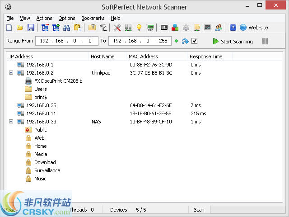Open Find with the binoculars icon
The image size is (289, 217).
coord(66,28)
